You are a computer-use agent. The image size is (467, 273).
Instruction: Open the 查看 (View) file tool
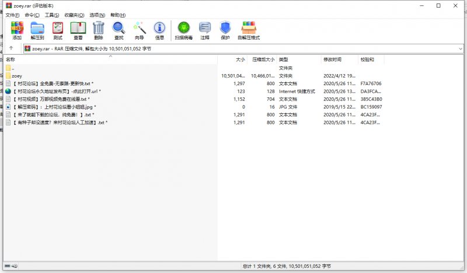(78, 30)
